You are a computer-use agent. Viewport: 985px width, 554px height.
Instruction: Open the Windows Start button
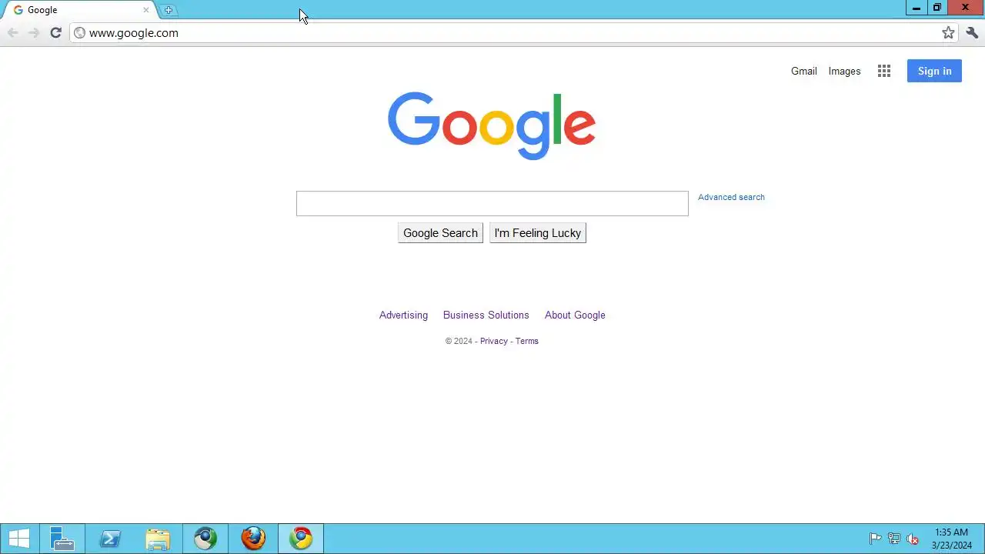pos(18,539)
